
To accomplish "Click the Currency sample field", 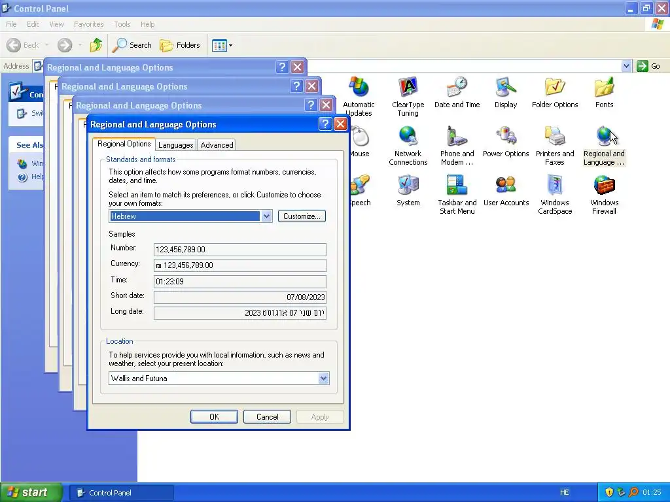I will pos(239,265).
